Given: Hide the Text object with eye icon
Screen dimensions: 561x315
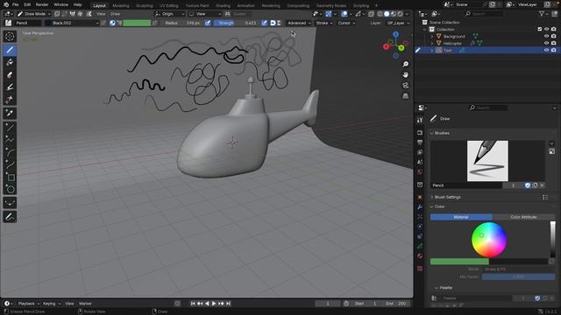Looking at the screenshot, I should (546, 51).
